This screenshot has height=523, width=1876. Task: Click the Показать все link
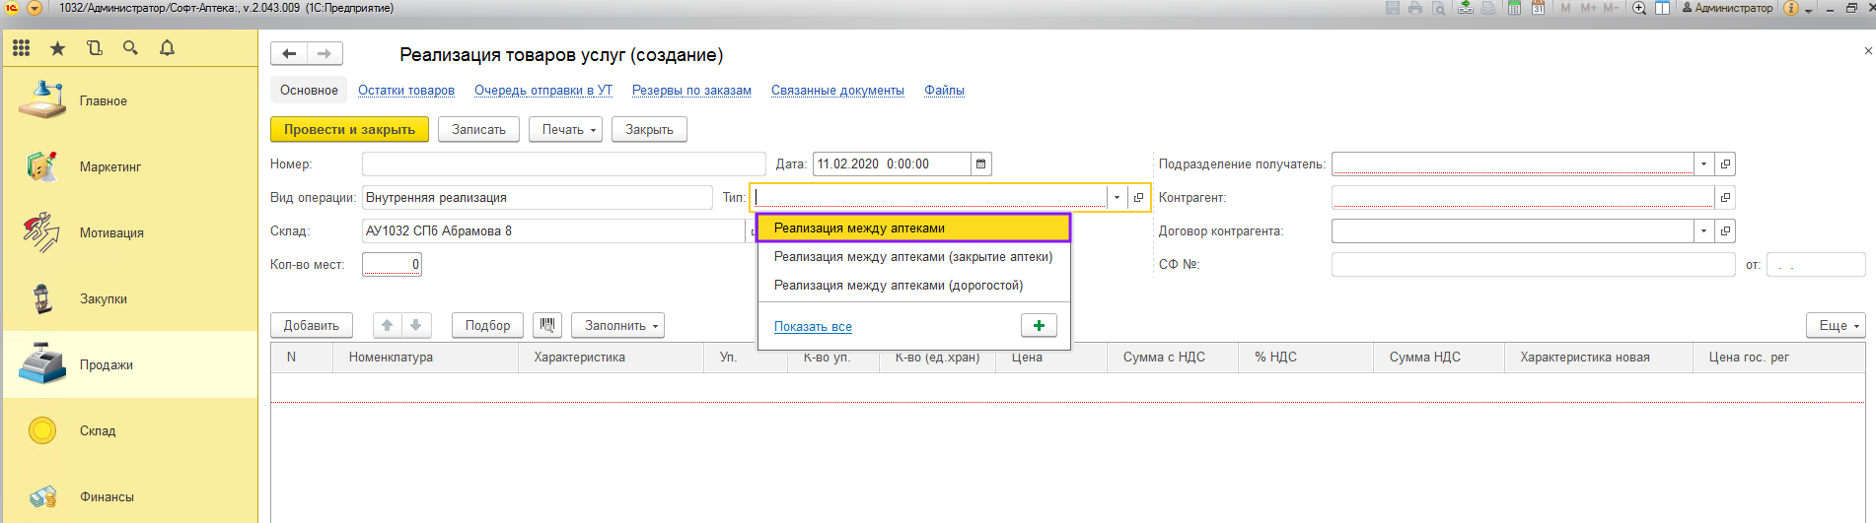tap(813, 327)
